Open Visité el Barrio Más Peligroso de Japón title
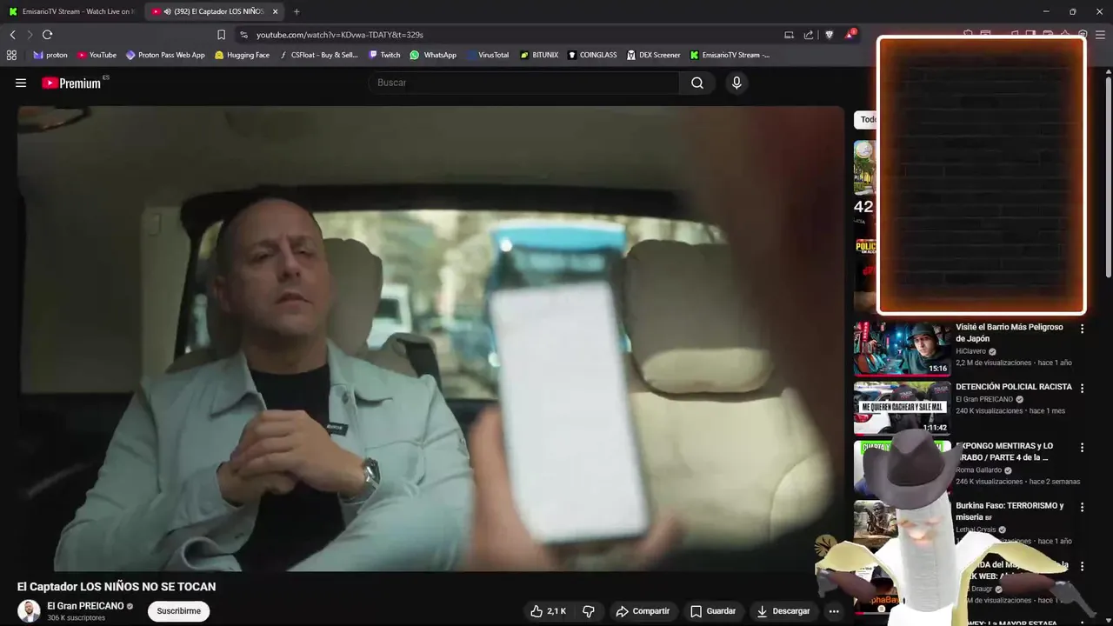 click(1010, 333)
